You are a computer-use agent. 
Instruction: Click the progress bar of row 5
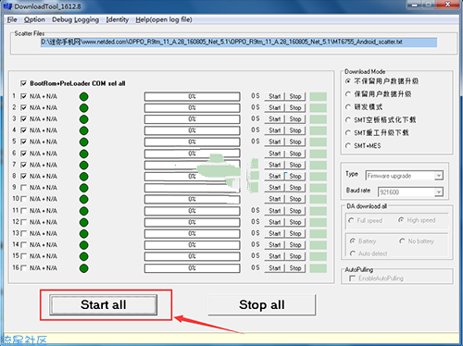click(192, 142)
